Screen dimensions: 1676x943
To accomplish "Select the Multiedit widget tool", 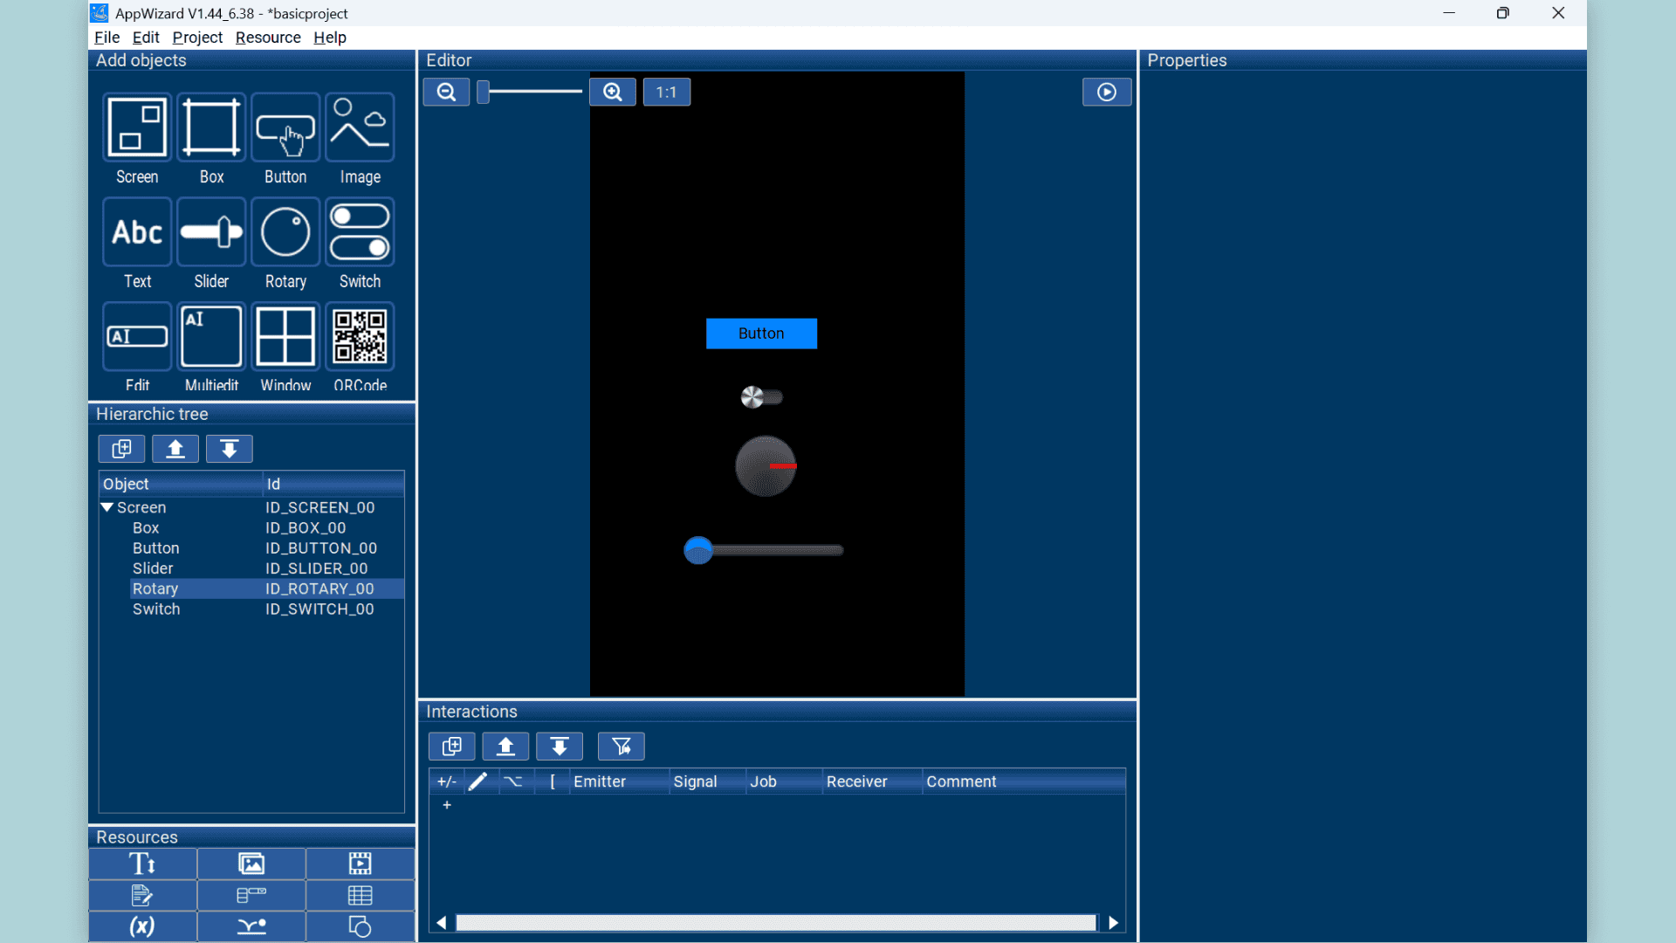I will 211,335.
